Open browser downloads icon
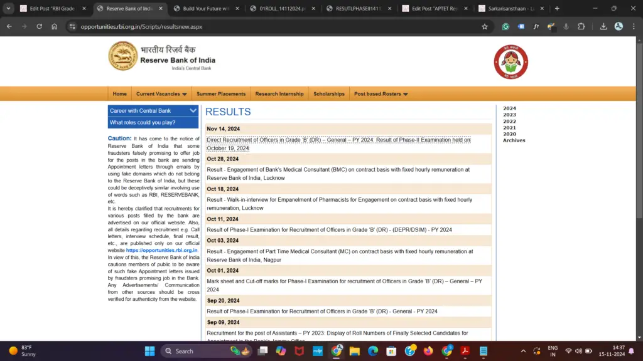643x361 pixels. click(x=603, y=26)
